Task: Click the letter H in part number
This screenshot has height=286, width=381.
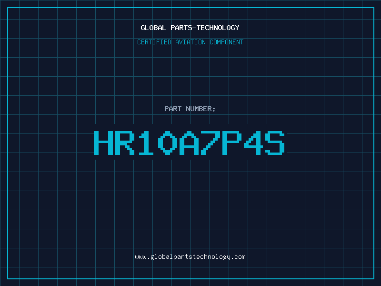Action: click(x=102, y=143)
